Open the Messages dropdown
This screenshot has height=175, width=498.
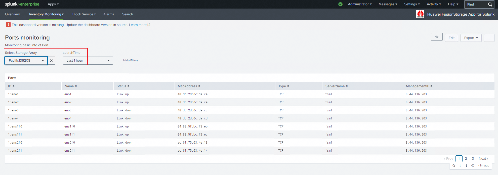(x=388, y=4)
